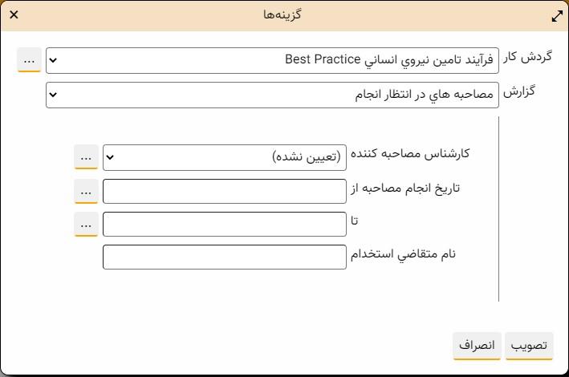
Task: Open the کارشناس مصاحبه کننده combo box
Action: (225, 157)
